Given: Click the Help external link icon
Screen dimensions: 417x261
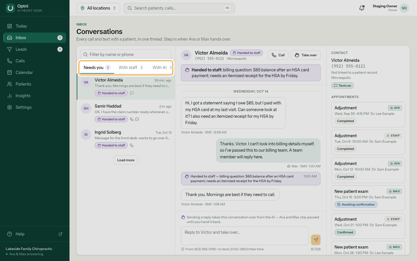Looking at the screenshot, I should click(x=61, y=234).
